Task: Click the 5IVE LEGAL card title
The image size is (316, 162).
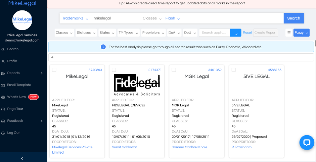Action: (x=256, y=76)
